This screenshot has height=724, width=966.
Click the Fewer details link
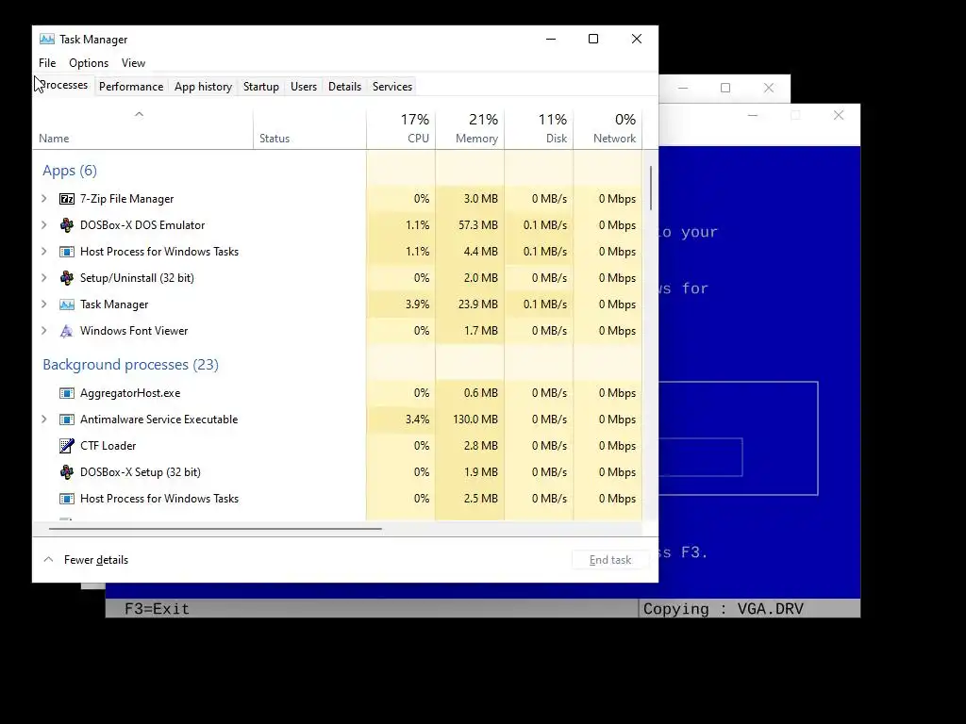[x=96, y=560]
